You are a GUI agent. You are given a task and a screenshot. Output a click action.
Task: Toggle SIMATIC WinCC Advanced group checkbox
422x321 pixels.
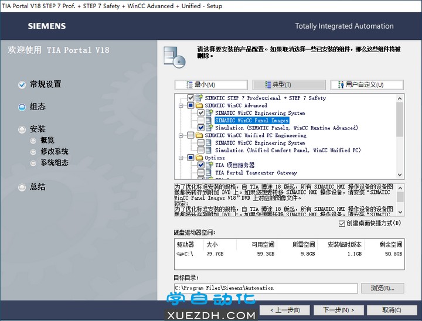pyautogui.click(x=190, y=105)
